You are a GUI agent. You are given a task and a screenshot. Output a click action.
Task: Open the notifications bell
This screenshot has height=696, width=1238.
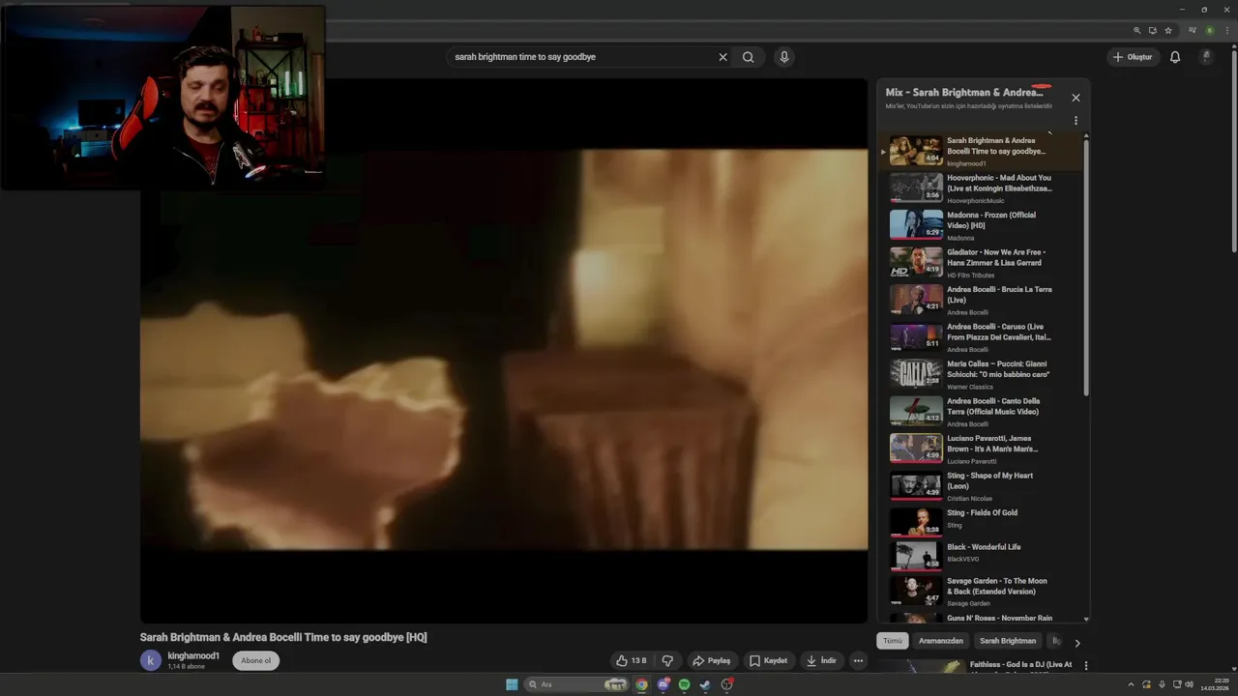pyautogui.click(x=1175, y=57)
